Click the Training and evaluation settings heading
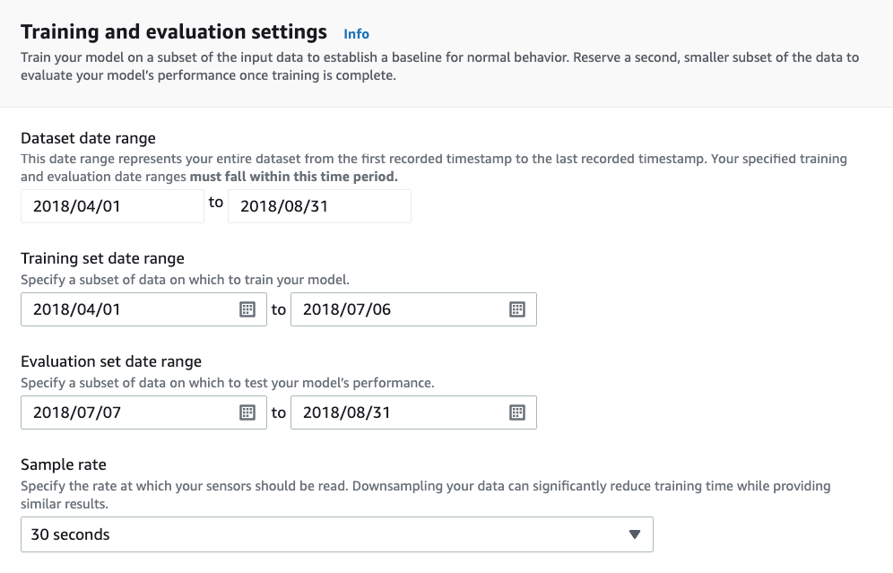 point(174,32)
